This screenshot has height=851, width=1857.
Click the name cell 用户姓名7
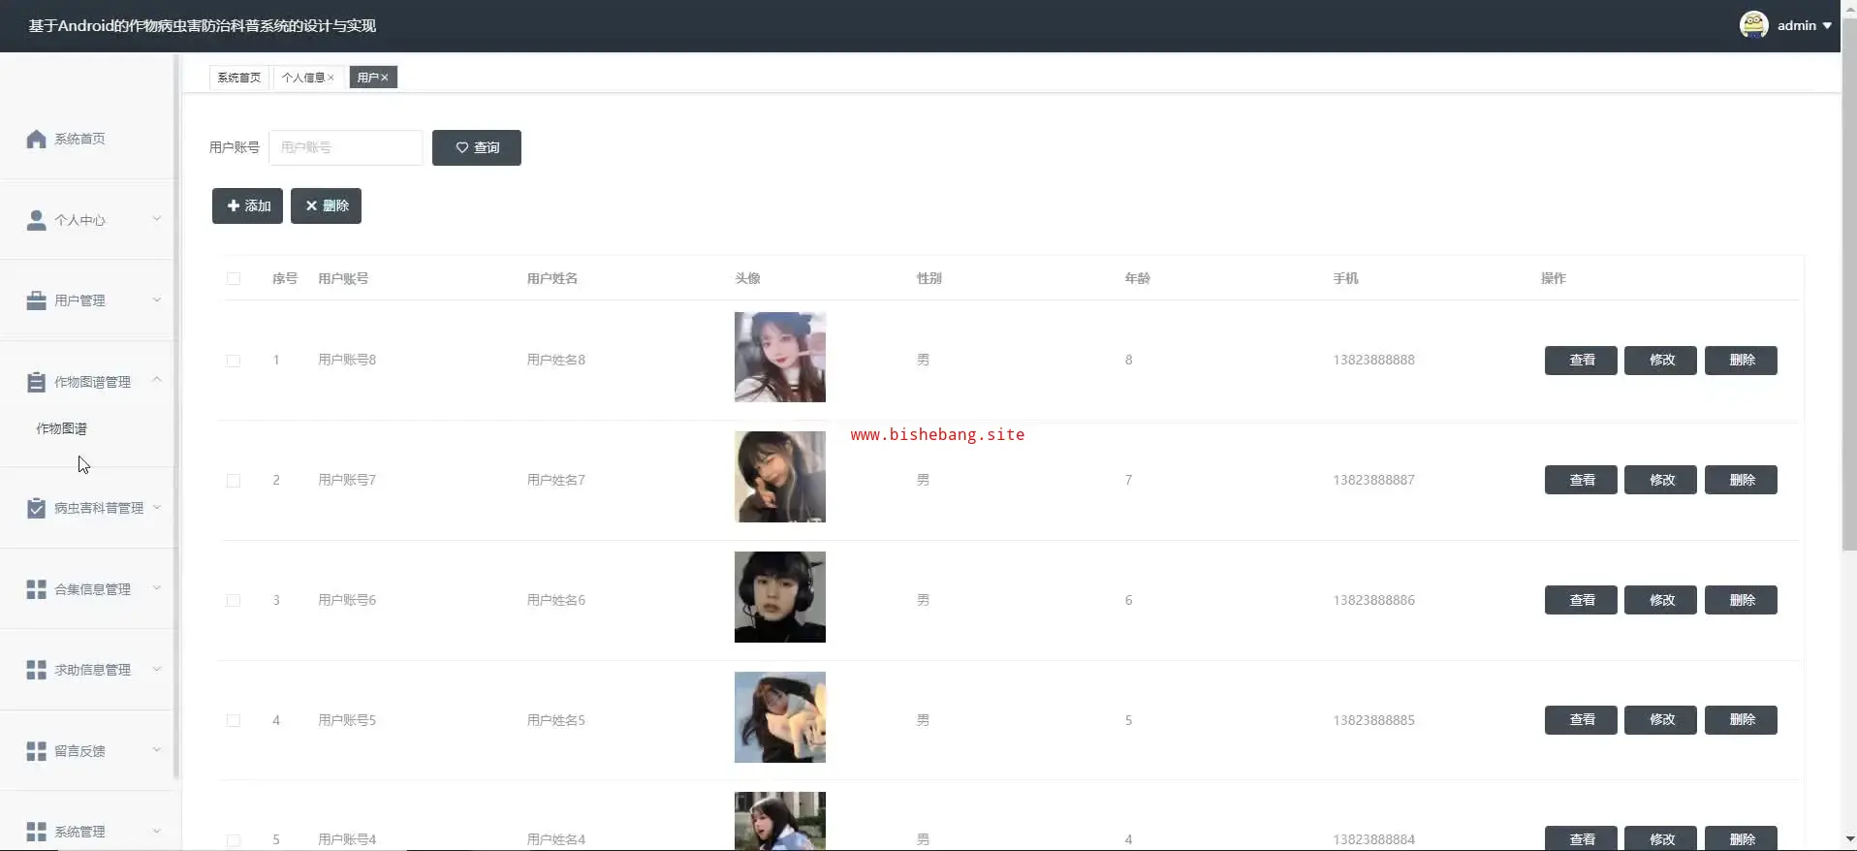pos(556,480)
